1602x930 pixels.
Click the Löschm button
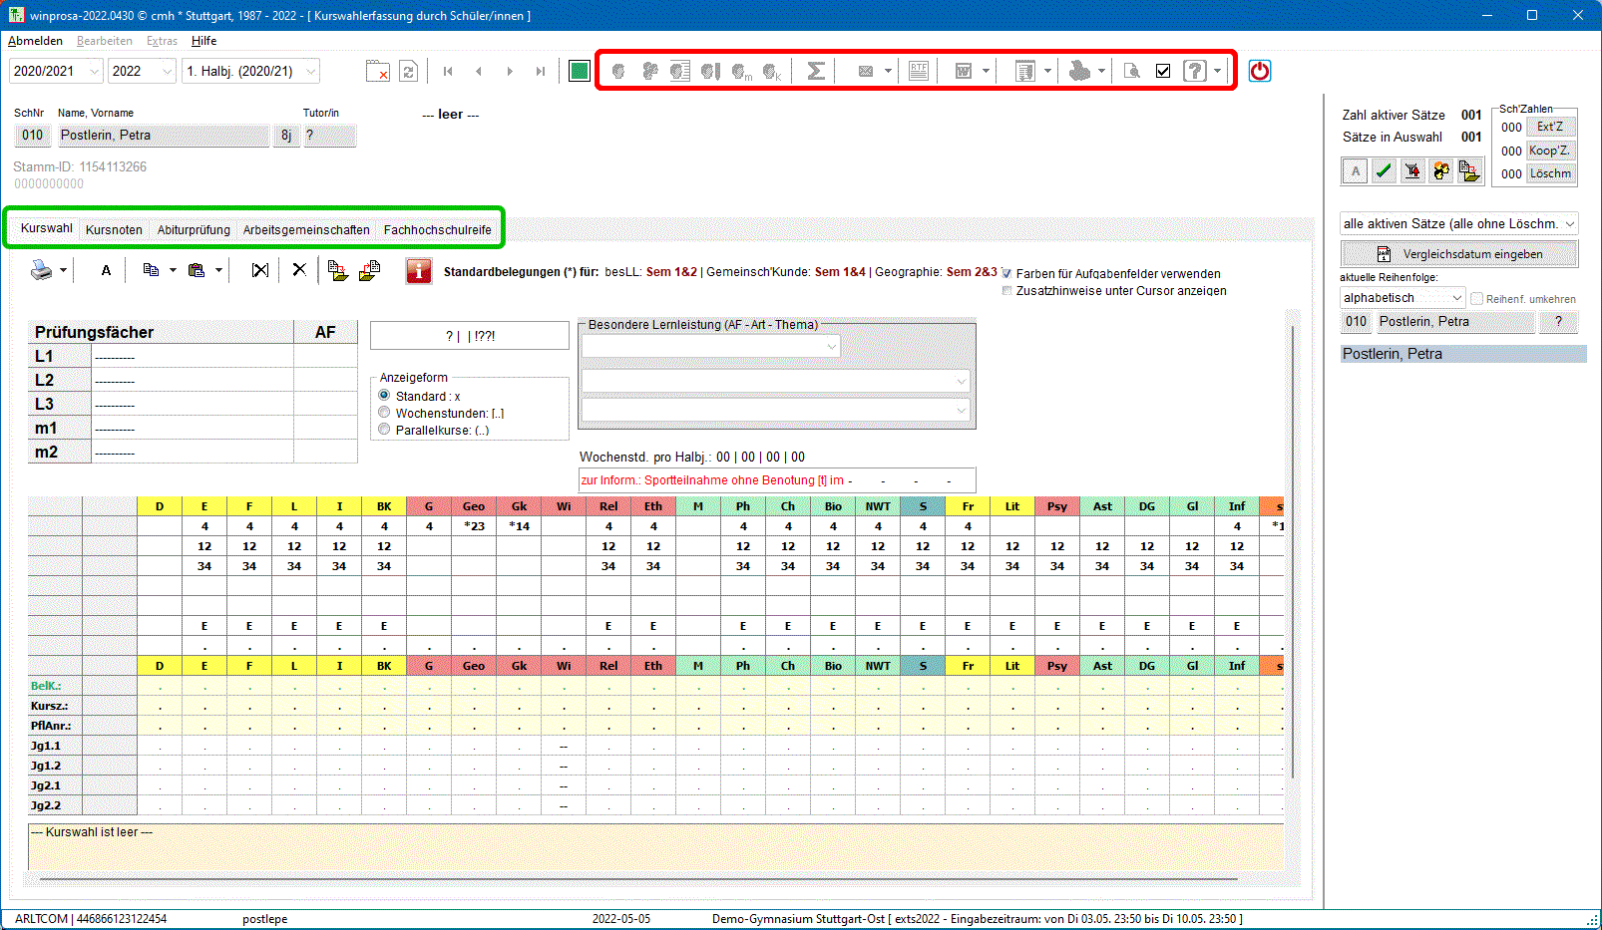coord(1550,173)
